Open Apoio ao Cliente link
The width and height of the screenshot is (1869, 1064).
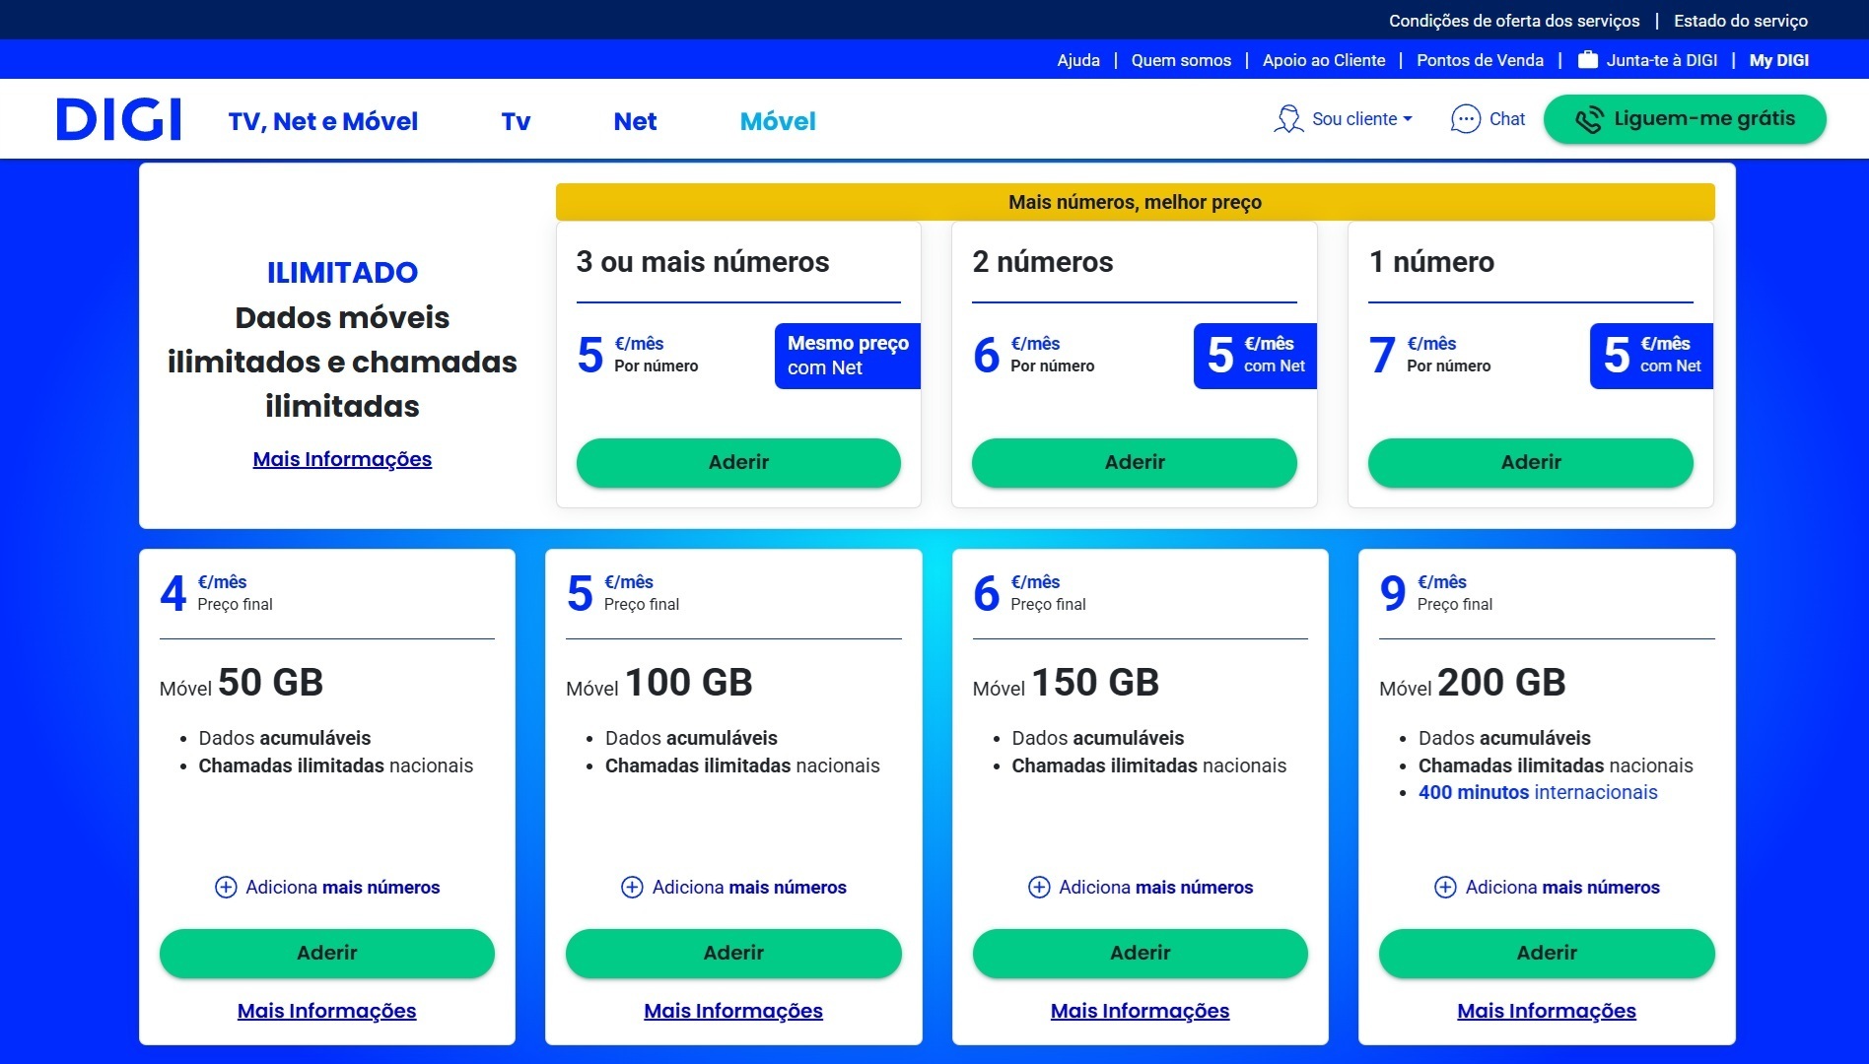1324,60
